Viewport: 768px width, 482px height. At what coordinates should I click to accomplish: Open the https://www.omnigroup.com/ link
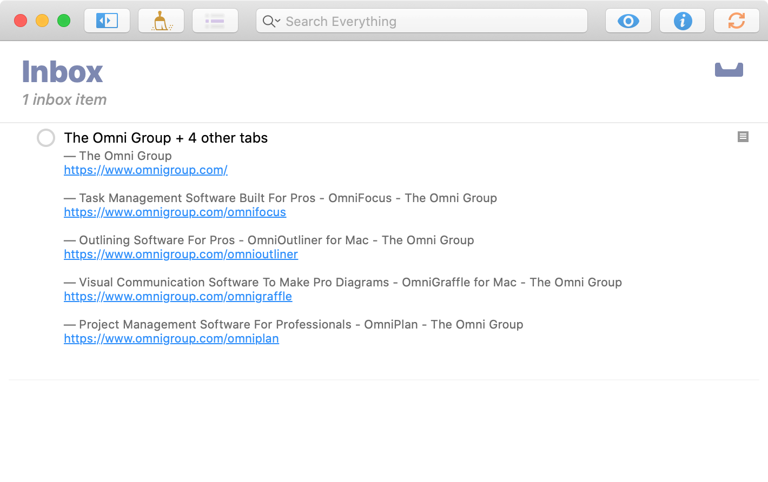[x=145, y=170]
